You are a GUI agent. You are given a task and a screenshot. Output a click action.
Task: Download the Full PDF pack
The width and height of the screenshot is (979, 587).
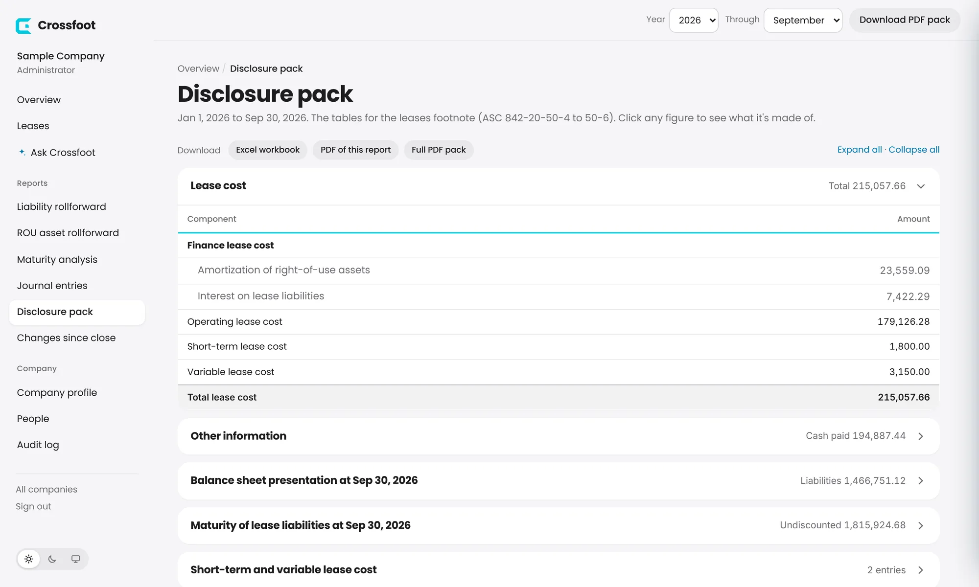(x=439, y=150)
